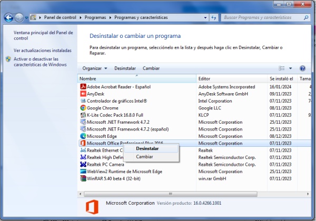Select 'Google Chrome' program name
Image resolution: width=316 pixels, height=221 pixels.
pos(103,108)
